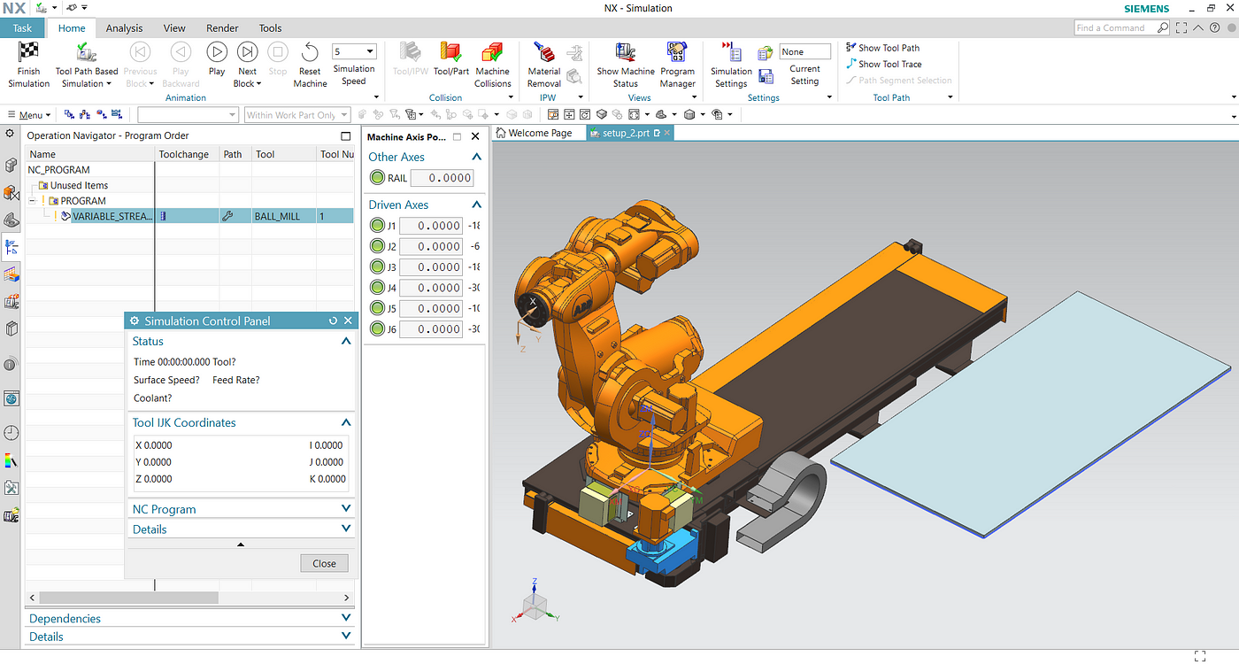Click Show Tool Trace option
1239x664 pixels.
tap(883, 64)
